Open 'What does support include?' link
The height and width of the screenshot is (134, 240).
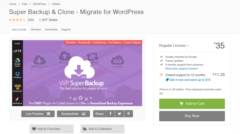(182, 69)
